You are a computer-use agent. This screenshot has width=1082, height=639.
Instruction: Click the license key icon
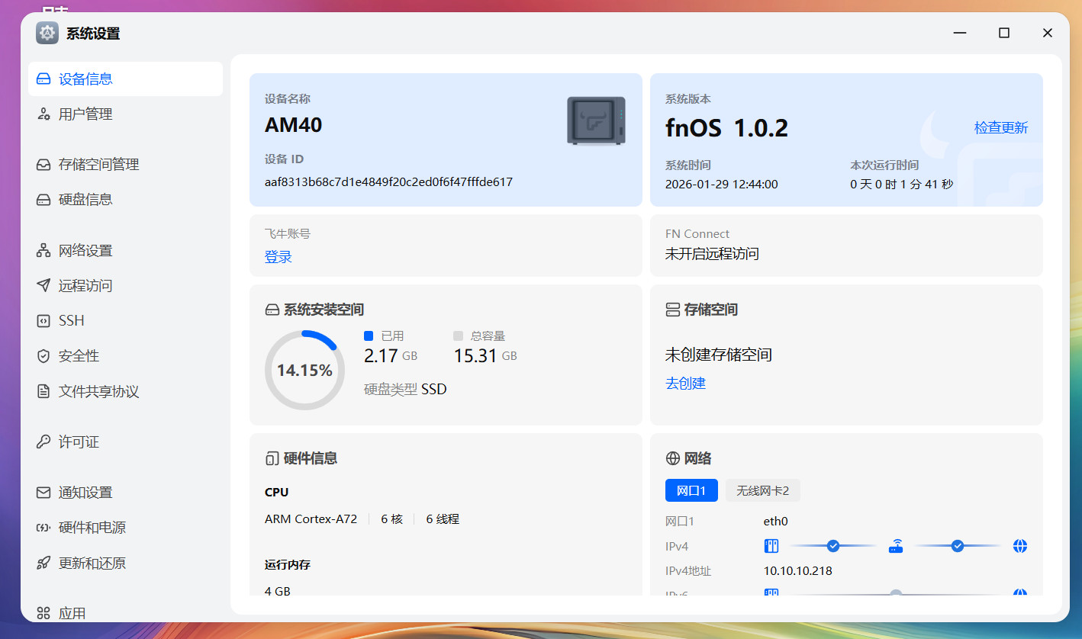click(x=43, y=442)
